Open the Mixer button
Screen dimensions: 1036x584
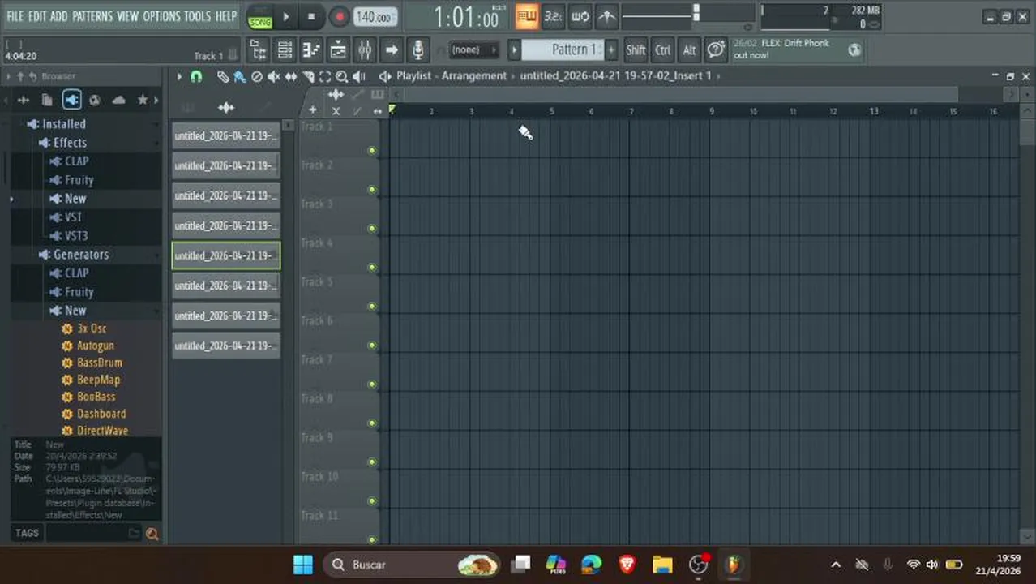[365, 50]
